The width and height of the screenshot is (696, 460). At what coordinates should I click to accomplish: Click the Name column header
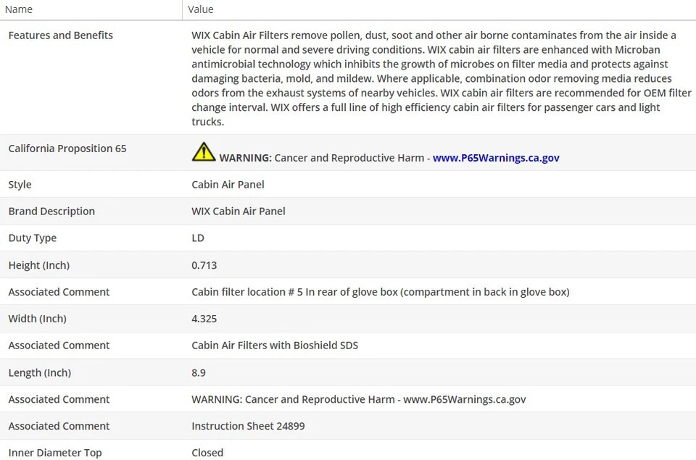point(19,9)
